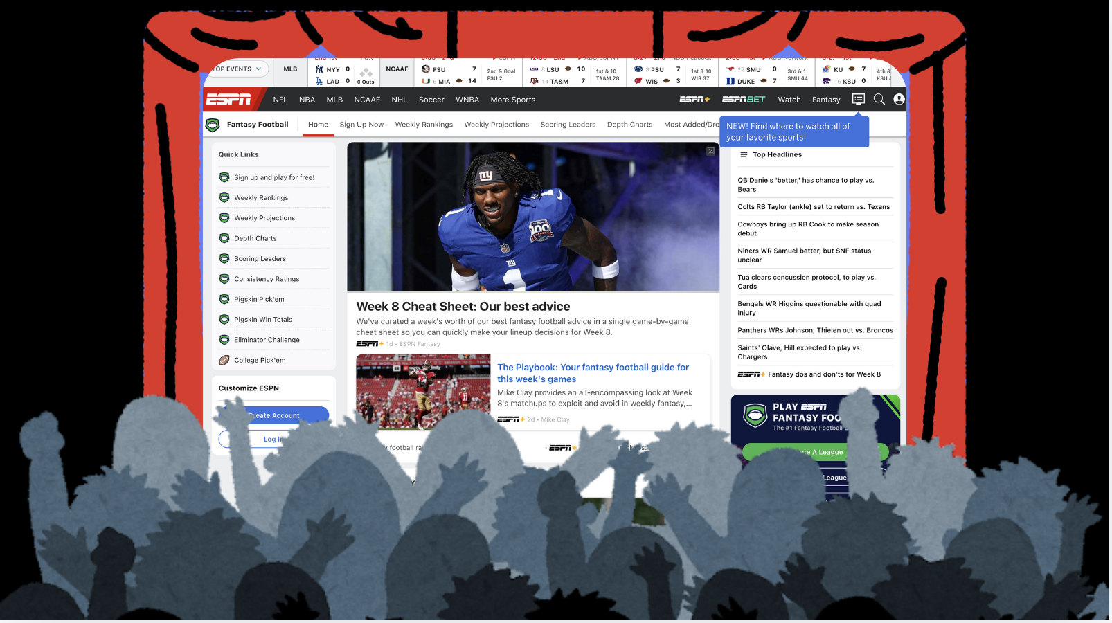Open the scores panel icon beside Fantasy

pyautogui.click(x=858, y=99)
